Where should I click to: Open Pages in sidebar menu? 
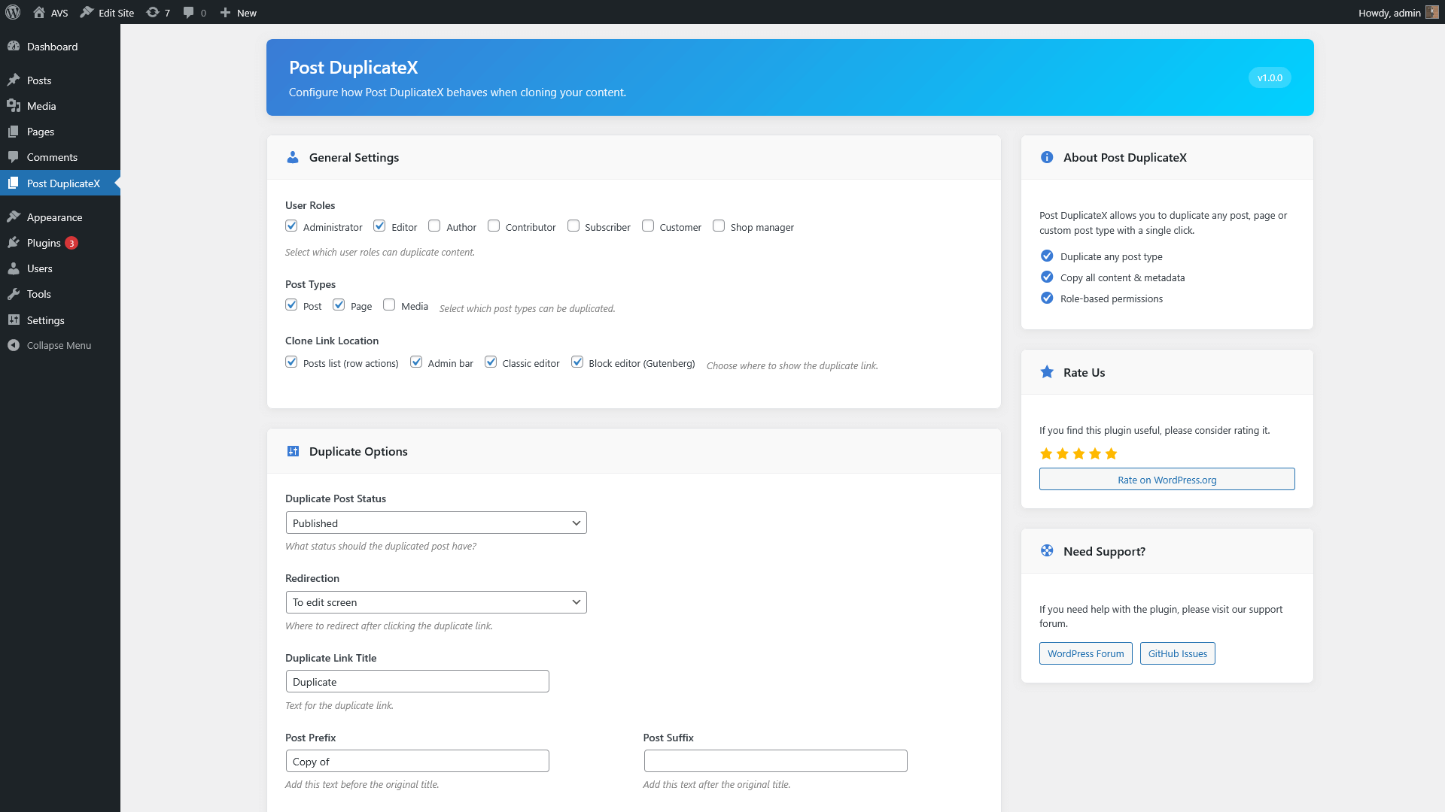[60, 132]
